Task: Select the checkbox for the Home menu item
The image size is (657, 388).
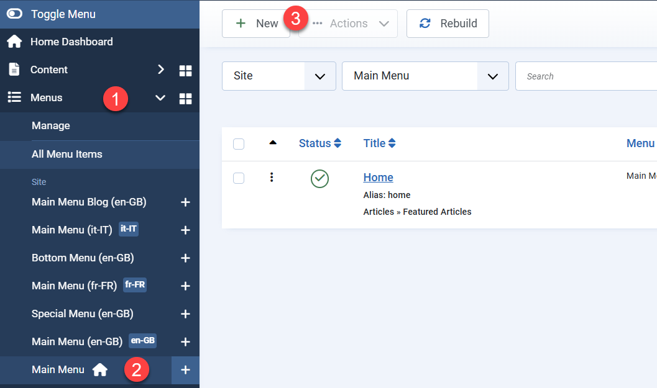Action: pos(238,178)
